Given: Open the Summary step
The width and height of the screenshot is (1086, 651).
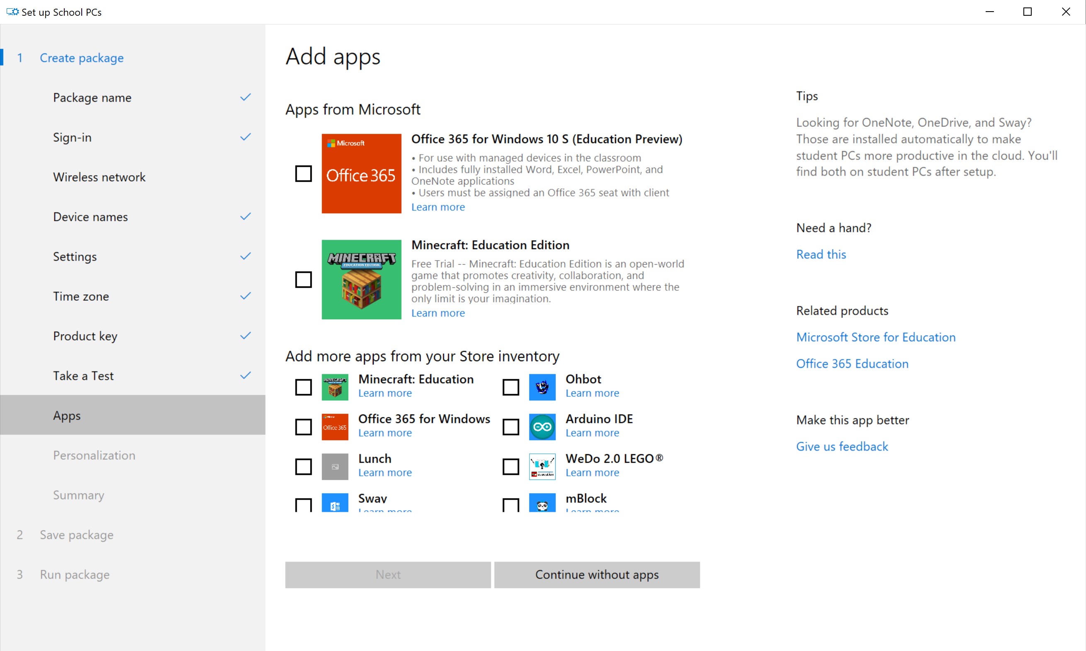Looking at the screenshot, I should (78, 495).
